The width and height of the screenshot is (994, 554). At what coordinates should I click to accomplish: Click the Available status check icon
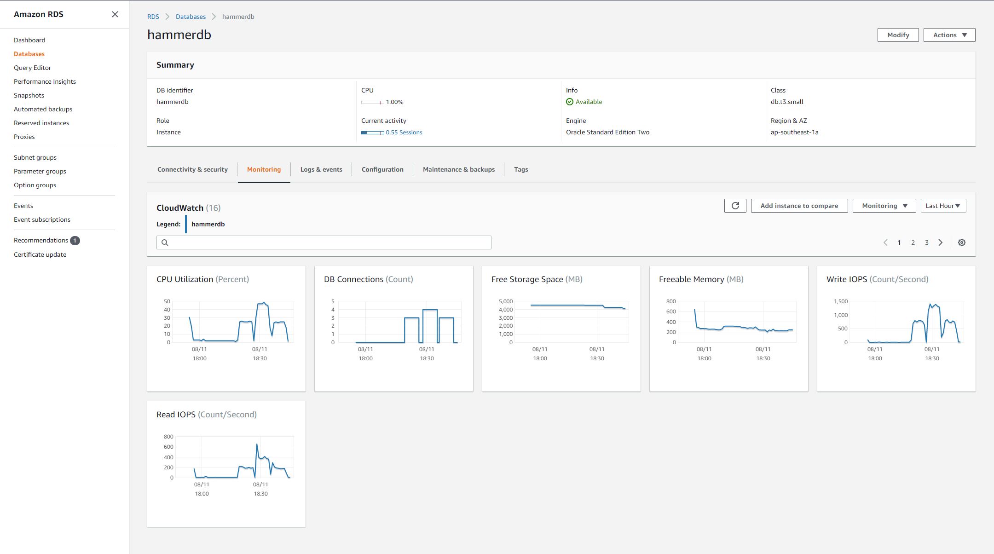click(570, 102)
